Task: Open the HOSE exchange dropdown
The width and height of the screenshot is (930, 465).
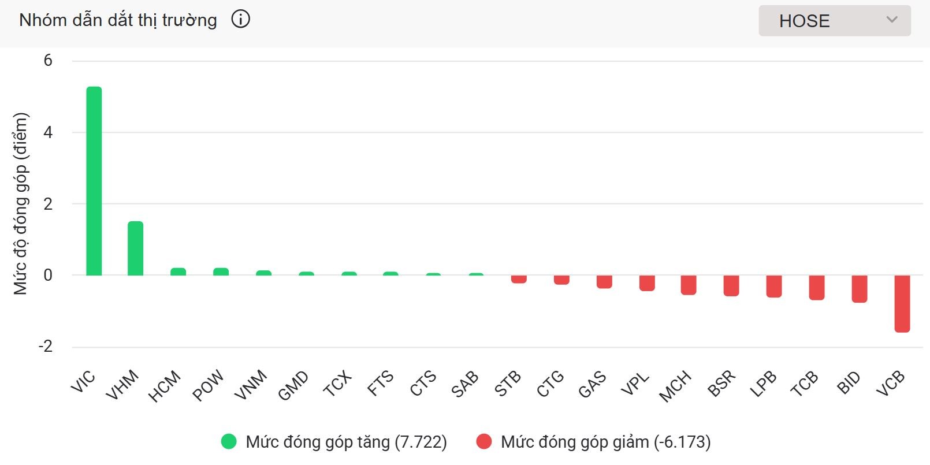Action: pyautogui.click(x=834, y=21)
